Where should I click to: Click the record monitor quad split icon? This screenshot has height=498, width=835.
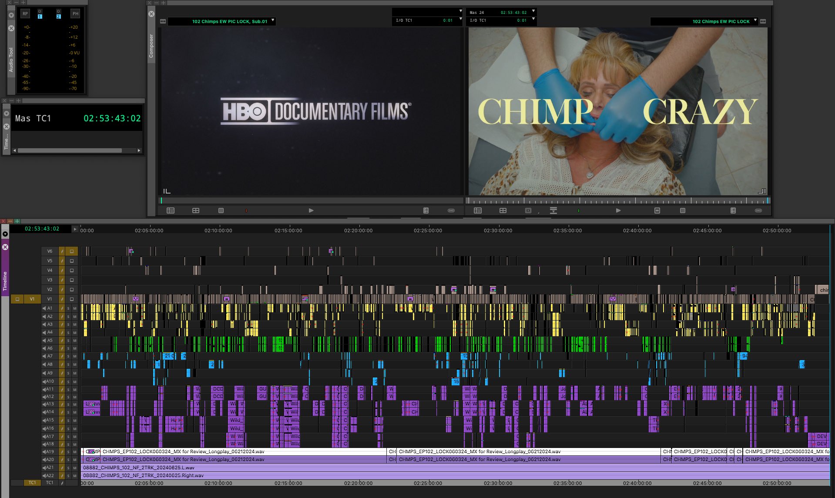coord(503,211)
